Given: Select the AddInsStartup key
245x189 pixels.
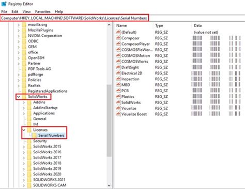Looking at the screenshot, I should [45, 108].
